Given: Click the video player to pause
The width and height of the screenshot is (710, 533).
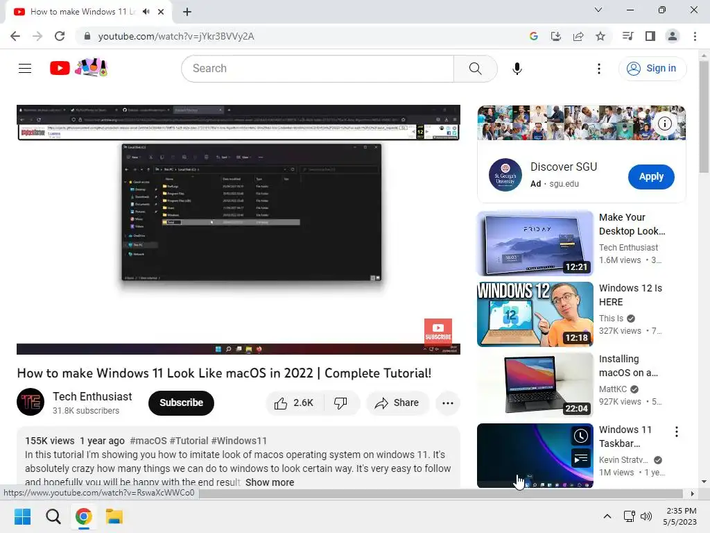Looking at the screenshot, I should tap(239, 230).
